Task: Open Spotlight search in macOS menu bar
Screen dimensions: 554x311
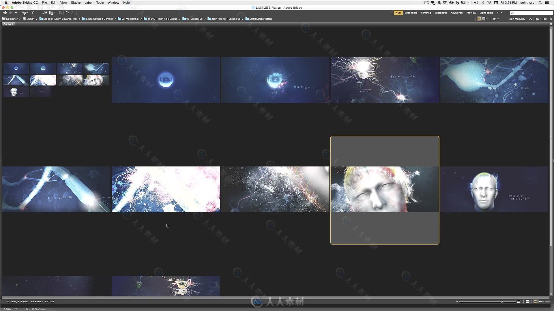Action: (540, 3)
